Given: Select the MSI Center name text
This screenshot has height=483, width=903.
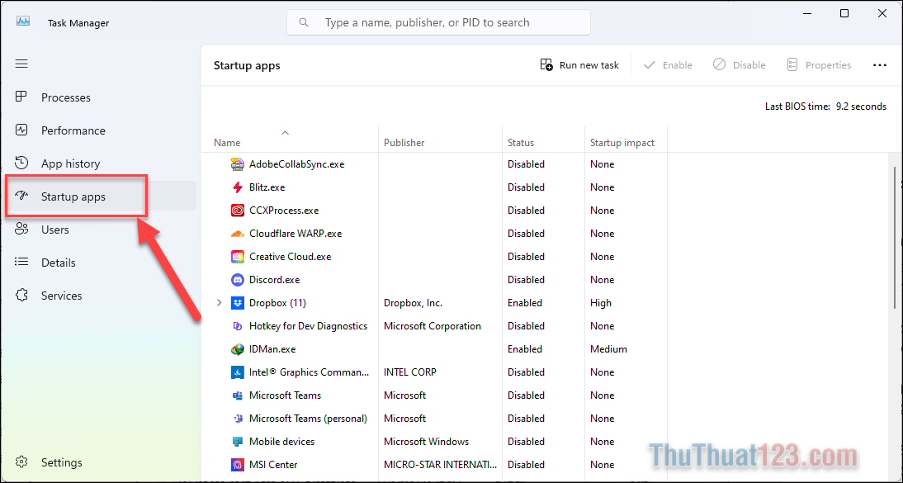Looking at the screenshot, I should (x=273, y=465).
